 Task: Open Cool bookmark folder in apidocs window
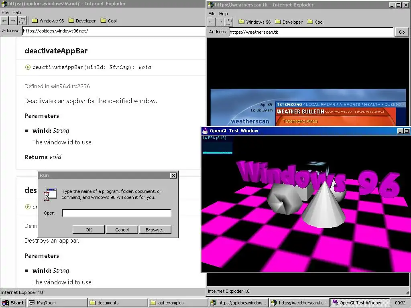click(x=109, y=21)
